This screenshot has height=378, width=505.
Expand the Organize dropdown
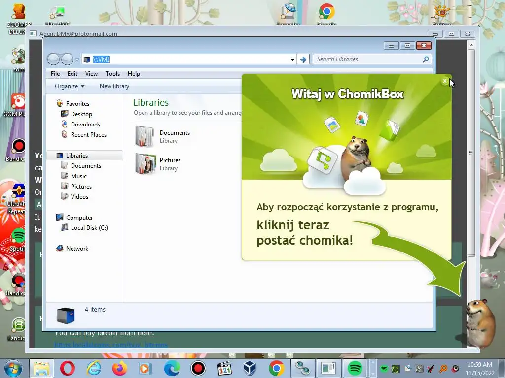point(70,86)
